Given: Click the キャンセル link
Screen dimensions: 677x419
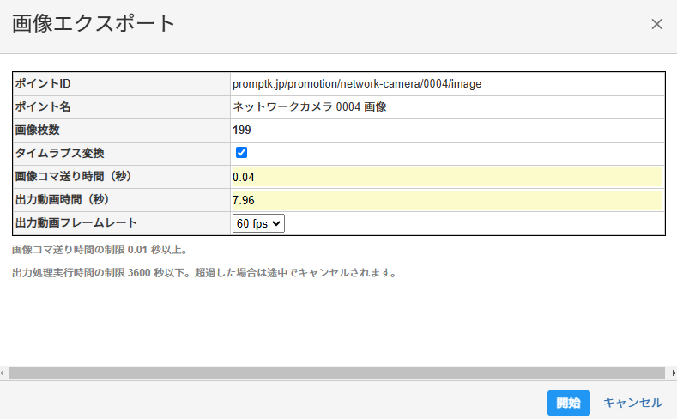Looking at the screenshot, I should pyautogui.click(x=632, y=403).
